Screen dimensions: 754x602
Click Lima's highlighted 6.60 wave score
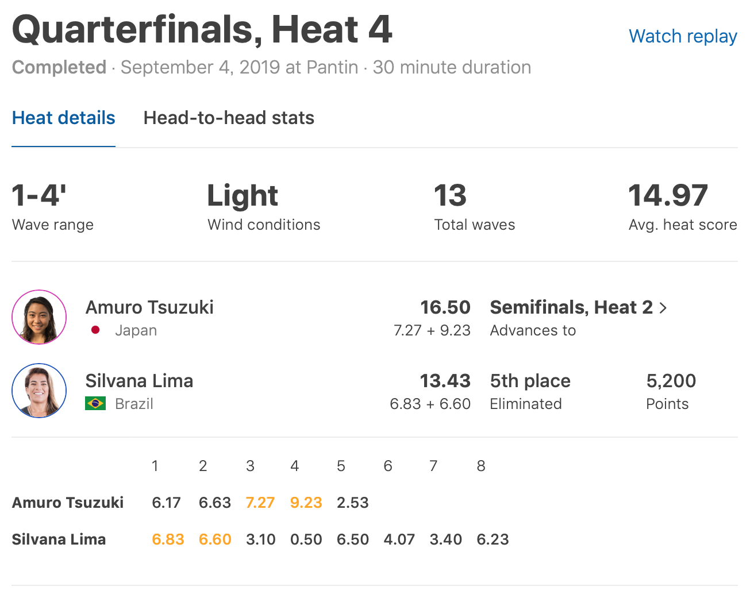pyautogui.click(x=215, y=539)
